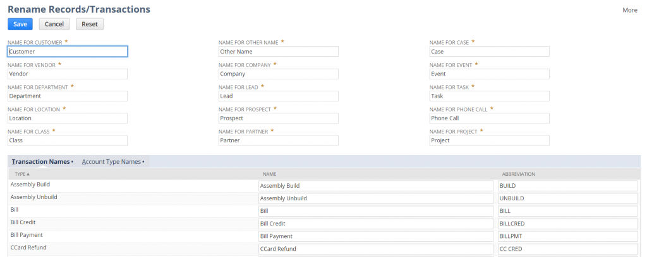The width and height of the screenshot is (647, 257).
Task: Click the Cancel button
Action: 54,24
